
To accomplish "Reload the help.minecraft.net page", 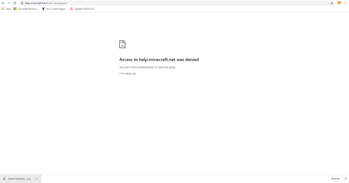I will (15, 3).
